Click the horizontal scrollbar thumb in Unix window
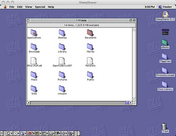The width and height of the screenshot is (176, 136). coord(127,103)
